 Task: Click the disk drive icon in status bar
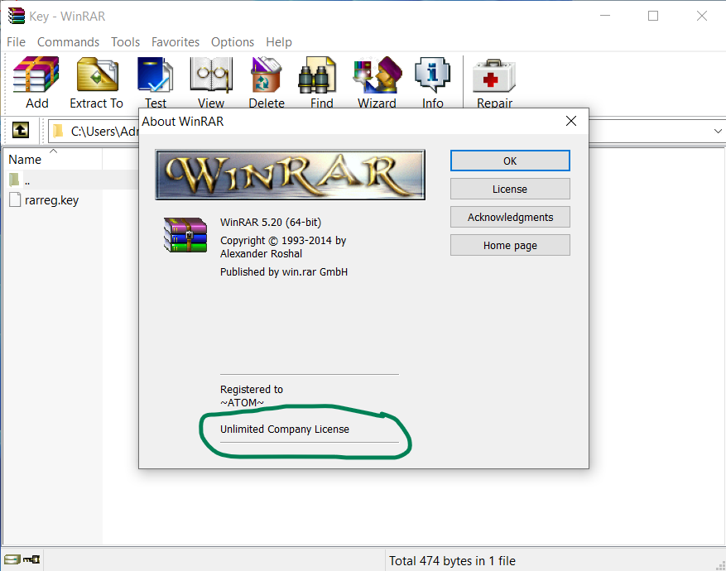12,559
